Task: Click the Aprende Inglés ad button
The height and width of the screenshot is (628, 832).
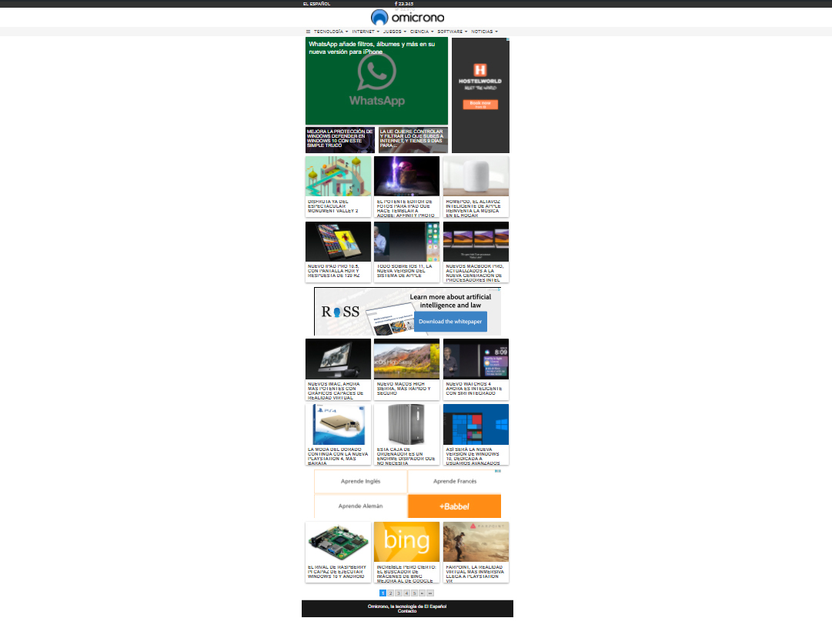Action: point(361,482)
